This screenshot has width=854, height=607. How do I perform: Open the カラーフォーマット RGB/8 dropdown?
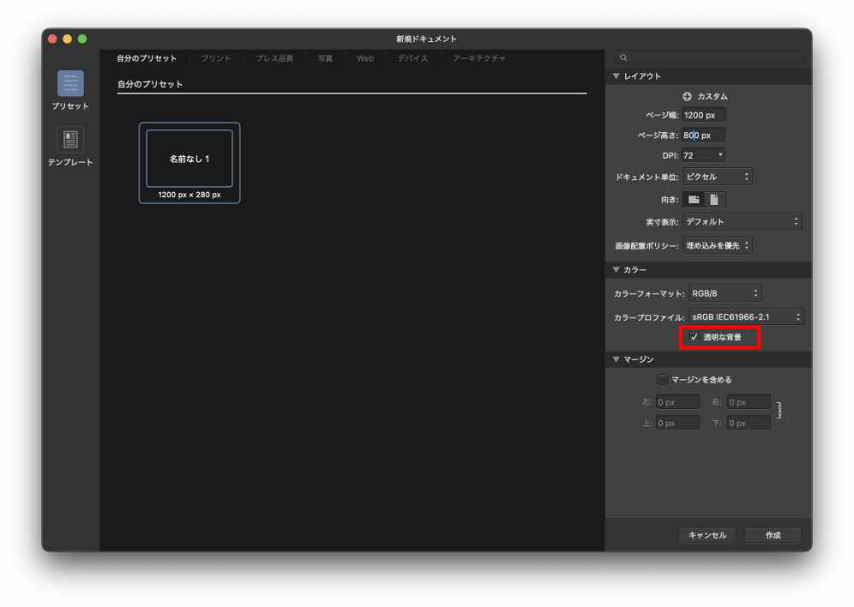click(725, 293)
